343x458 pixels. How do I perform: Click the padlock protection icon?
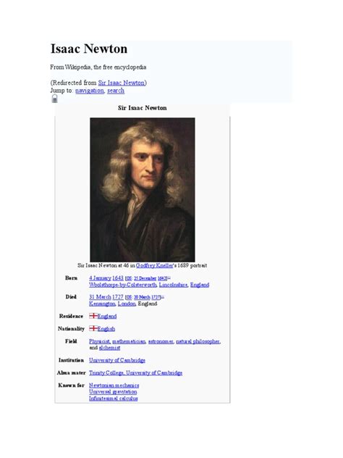tap(54, 99)
